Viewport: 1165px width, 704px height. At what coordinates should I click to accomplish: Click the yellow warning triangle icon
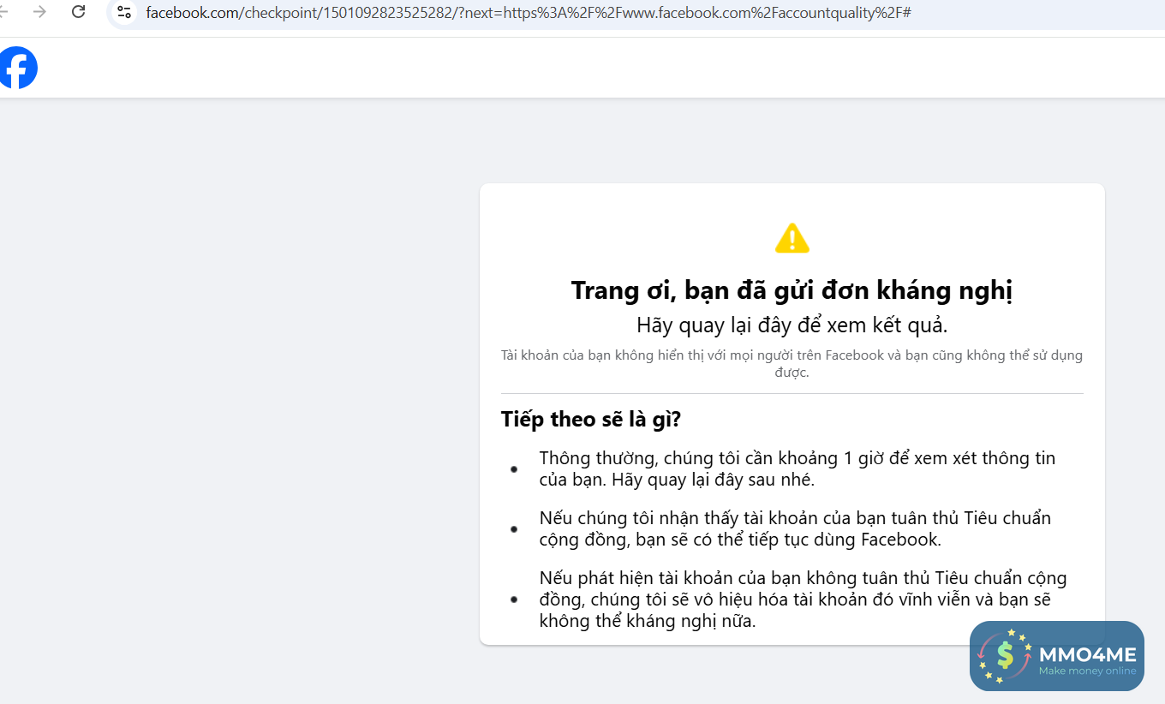(792, 238)
